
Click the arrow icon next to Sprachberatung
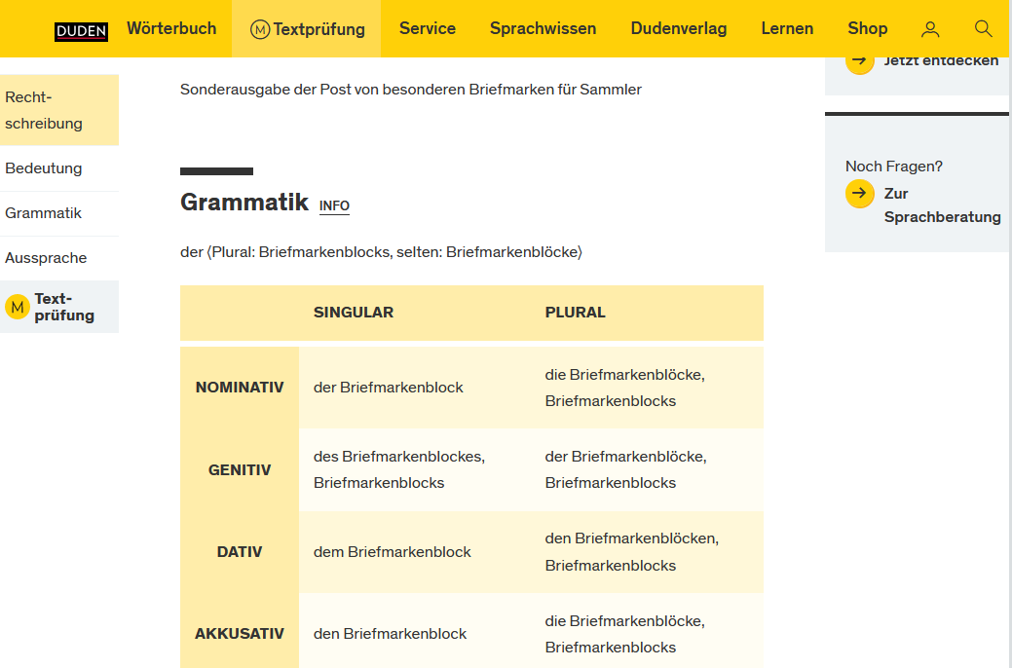(859, 194)
